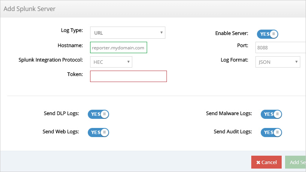Click the red Cancel button
306x172 pixels.
tap(266, 162)
